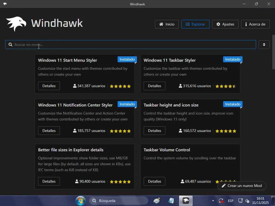Show hidden tray icons arrow
This screenshot has width=275, height=206.
pos(213,201)
